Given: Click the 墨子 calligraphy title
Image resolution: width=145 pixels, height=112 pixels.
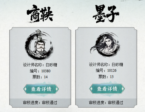Looking at the screenshot, I should pos(106,13).
